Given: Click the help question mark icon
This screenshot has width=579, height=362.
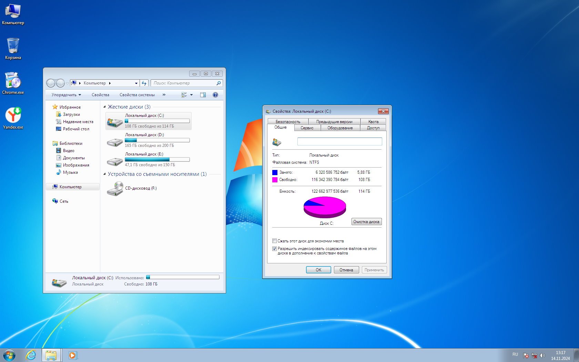Looking at the screenshot, I should click(x=215, y=95).
